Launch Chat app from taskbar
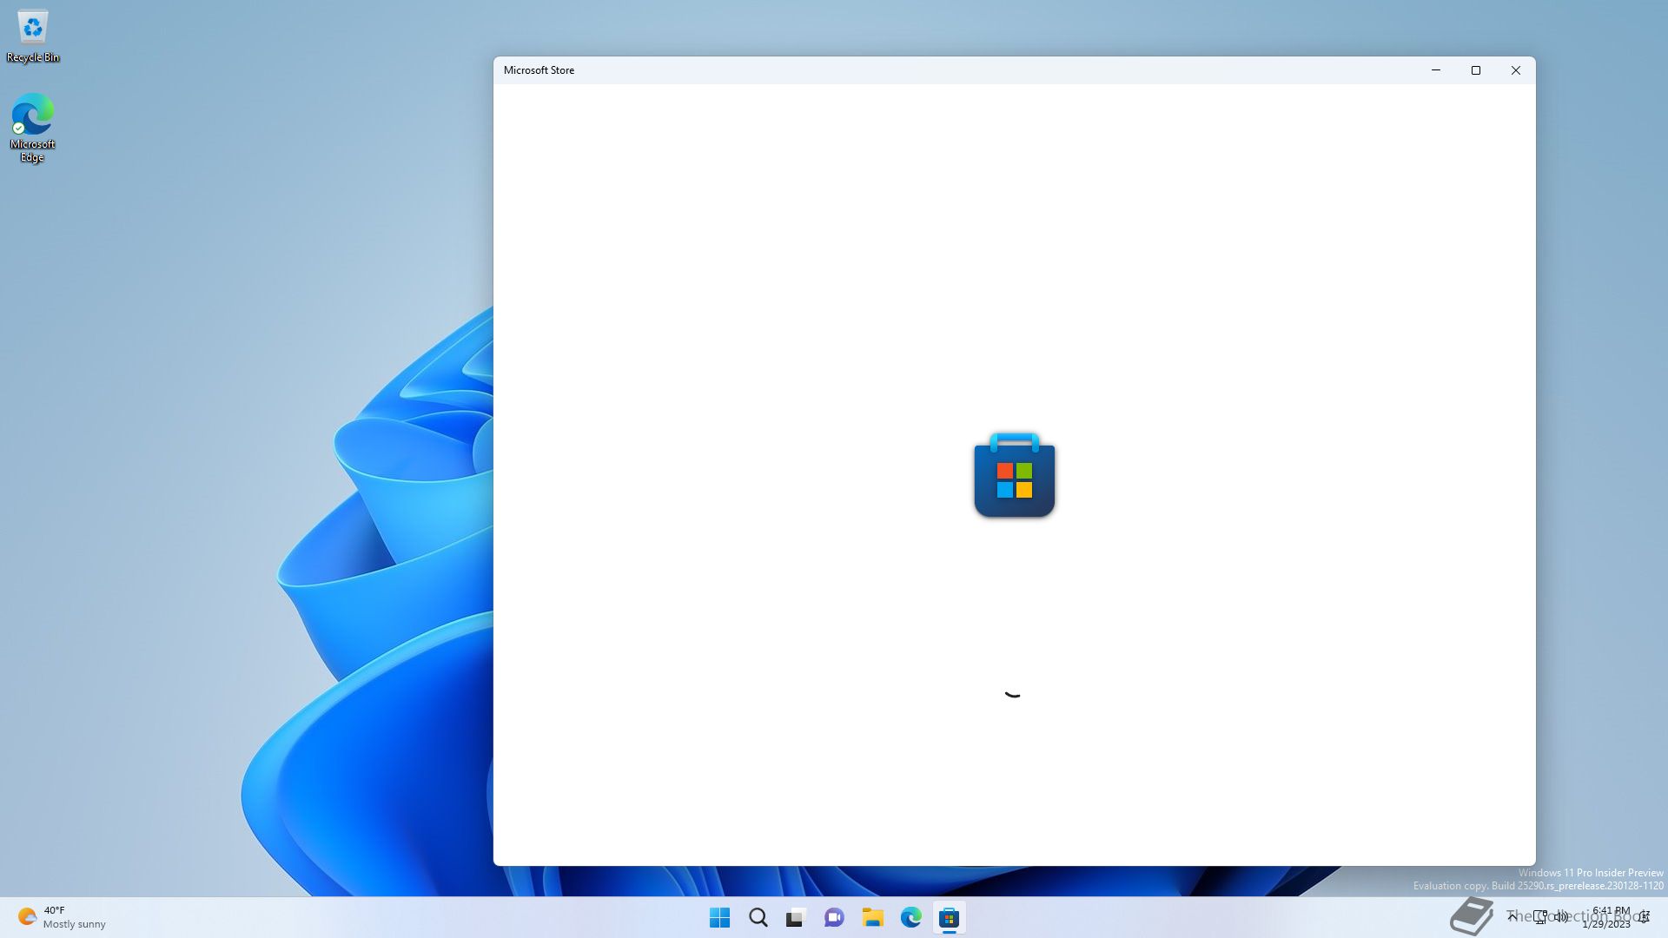 (834, 917)
